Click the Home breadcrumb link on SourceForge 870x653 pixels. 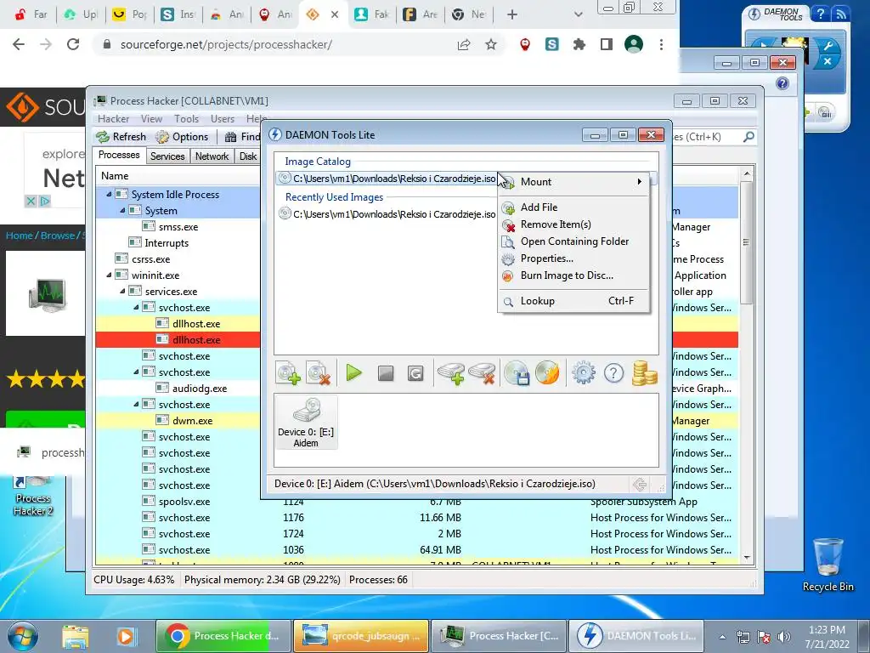(20, 236)
